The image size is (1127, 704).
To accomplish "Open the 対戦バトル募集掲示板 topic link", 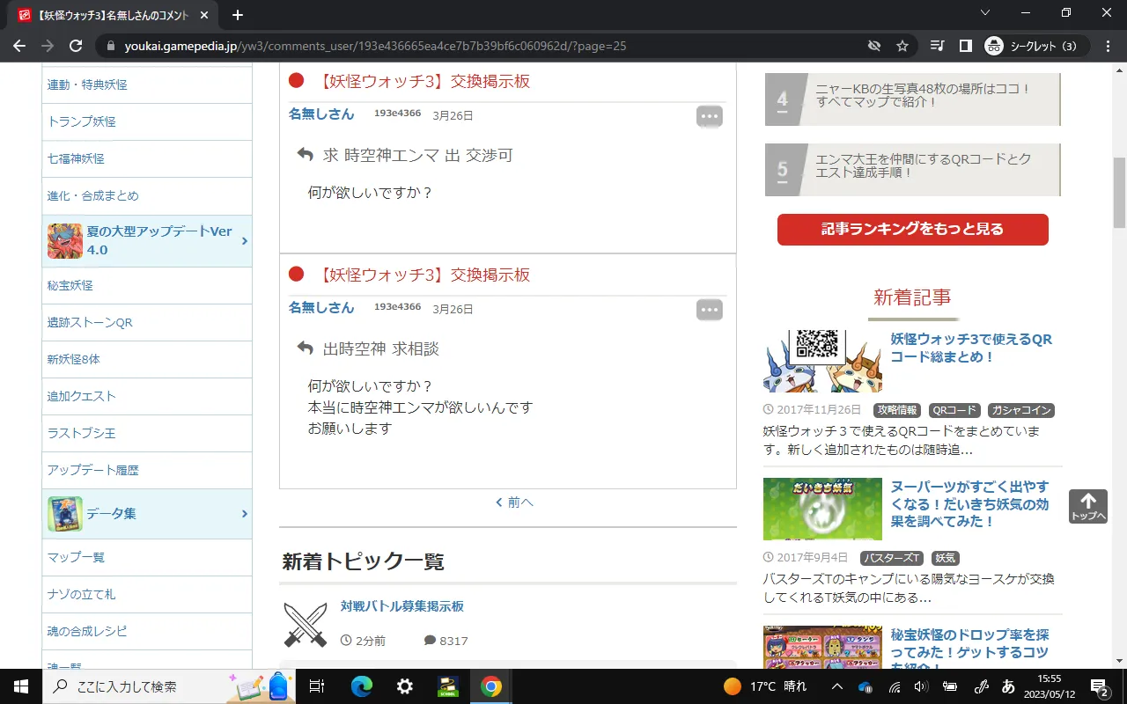I will [x=402, y=606].
